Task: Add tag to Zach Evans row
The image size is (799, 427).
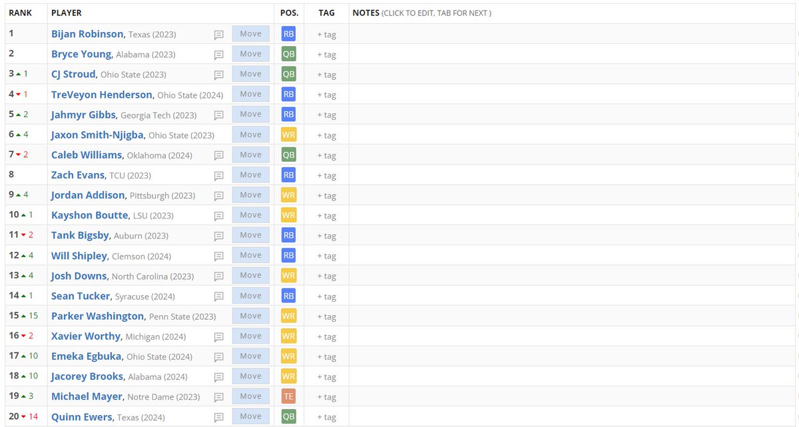Action: 326,176
